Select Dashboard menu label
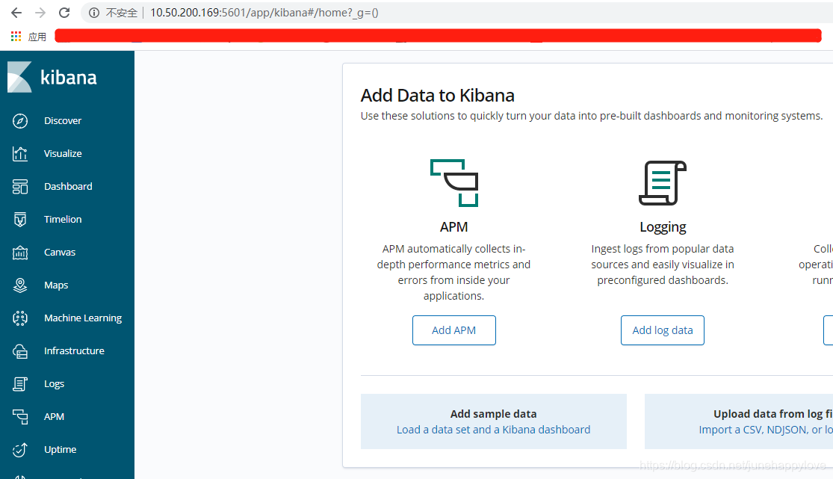833x479 pixels. (x=68, y=187)
